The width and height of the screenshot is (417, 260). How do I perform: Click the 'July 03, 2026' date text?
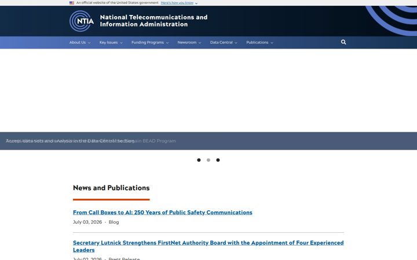coord(87,222)
